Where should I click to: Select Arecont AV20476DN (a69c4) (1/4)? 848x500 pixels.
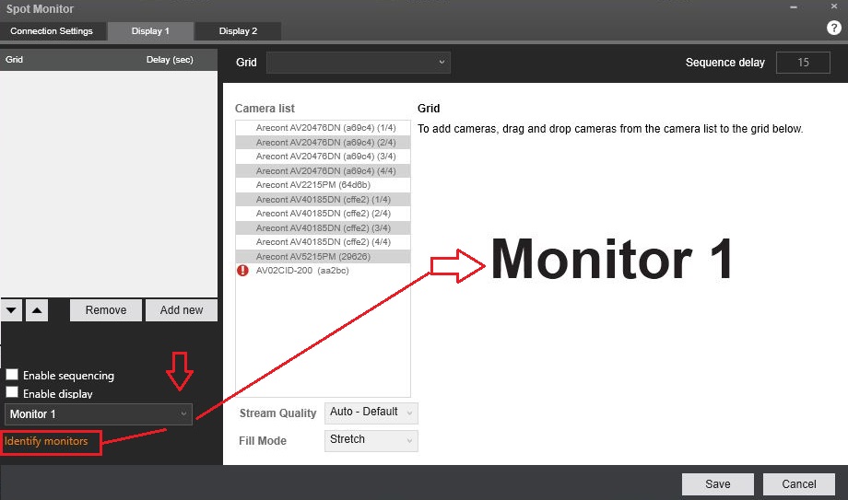(323, 128)
